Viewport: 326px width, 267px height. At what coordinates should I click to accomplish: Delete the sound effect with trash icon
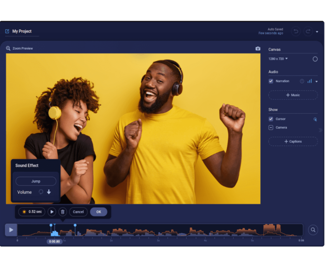click(x=62, y=212)
